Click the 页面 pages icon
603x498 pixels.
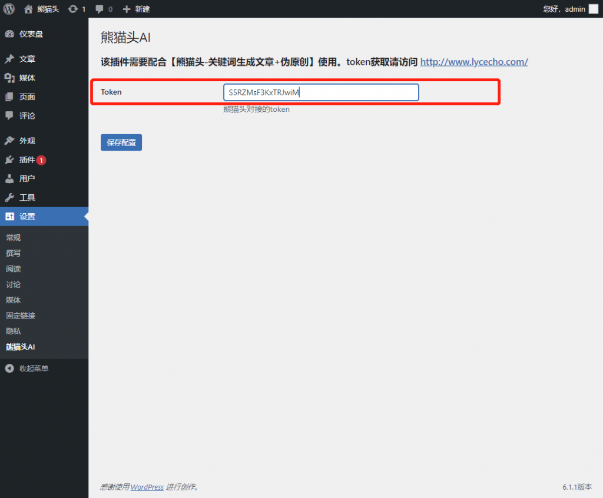tap(9, 97)
